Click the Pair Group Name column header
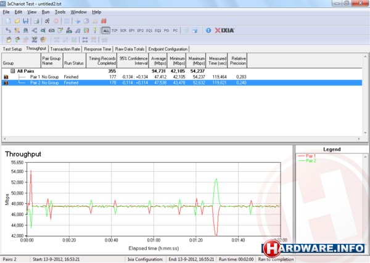This screenshot has width=370, height=263. click(x=52, y=61)
